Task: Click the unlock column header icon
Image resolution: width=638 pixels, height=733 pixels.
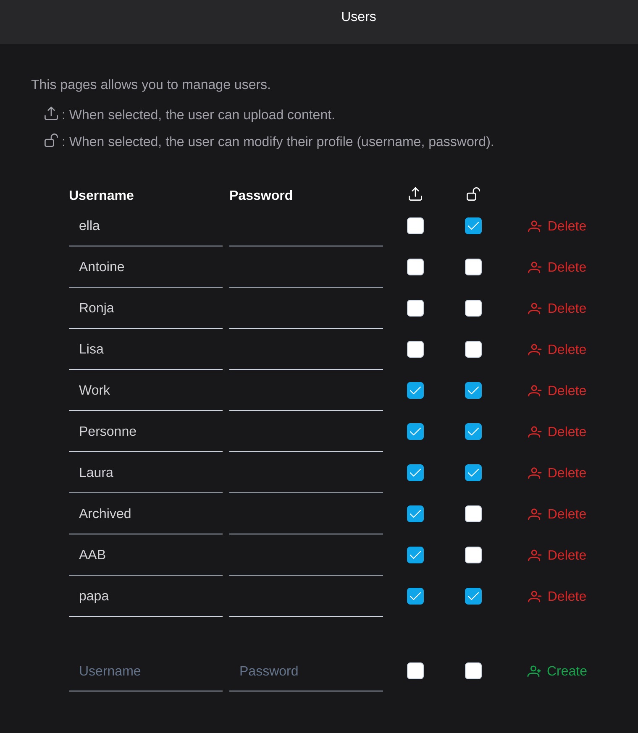Action: point(473,194)
